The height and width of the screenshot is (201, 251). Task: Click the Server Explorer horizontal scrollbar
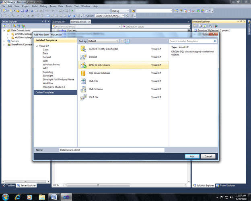click(25, 181)
